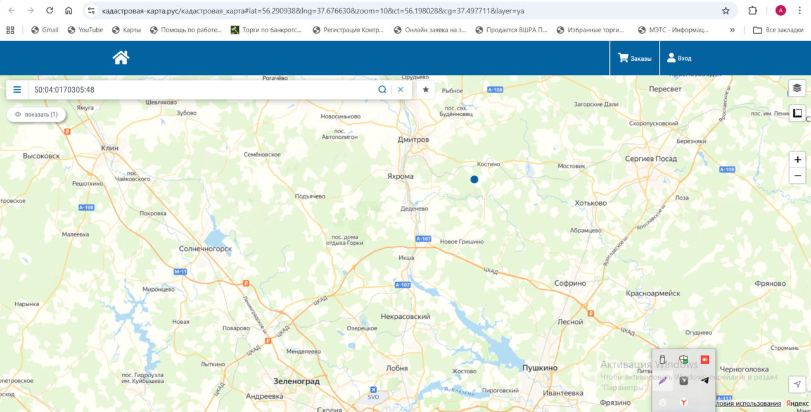Open the Gmail bookmark
Viewport: 811px width, 412px height.
pos(44,30)
